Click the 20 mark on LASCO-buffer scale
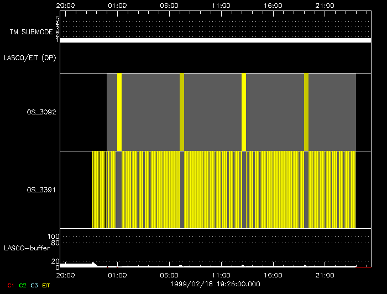This screenshot has height=294, width=387. pyautogui.click(x=56, y=261)
